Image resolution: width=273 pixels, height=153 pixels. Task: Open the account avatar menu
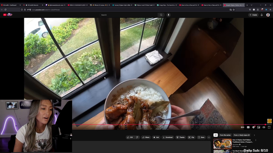click(x=268, y=15)
